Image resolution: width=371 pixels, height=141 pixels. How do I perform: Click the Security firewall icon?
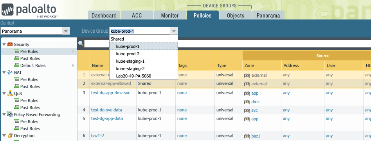tap(10, 44)
